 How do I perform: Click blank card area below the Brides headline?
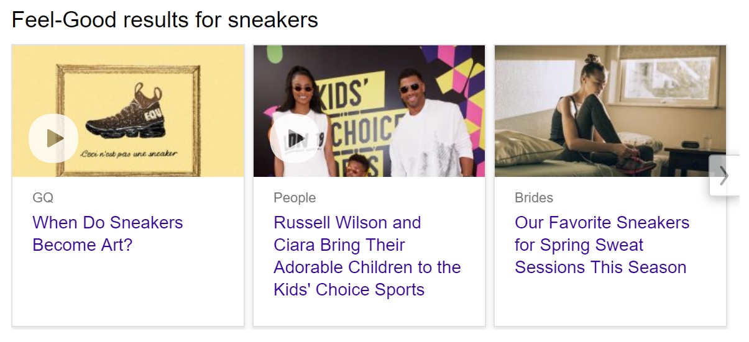[x=610, y=301]
